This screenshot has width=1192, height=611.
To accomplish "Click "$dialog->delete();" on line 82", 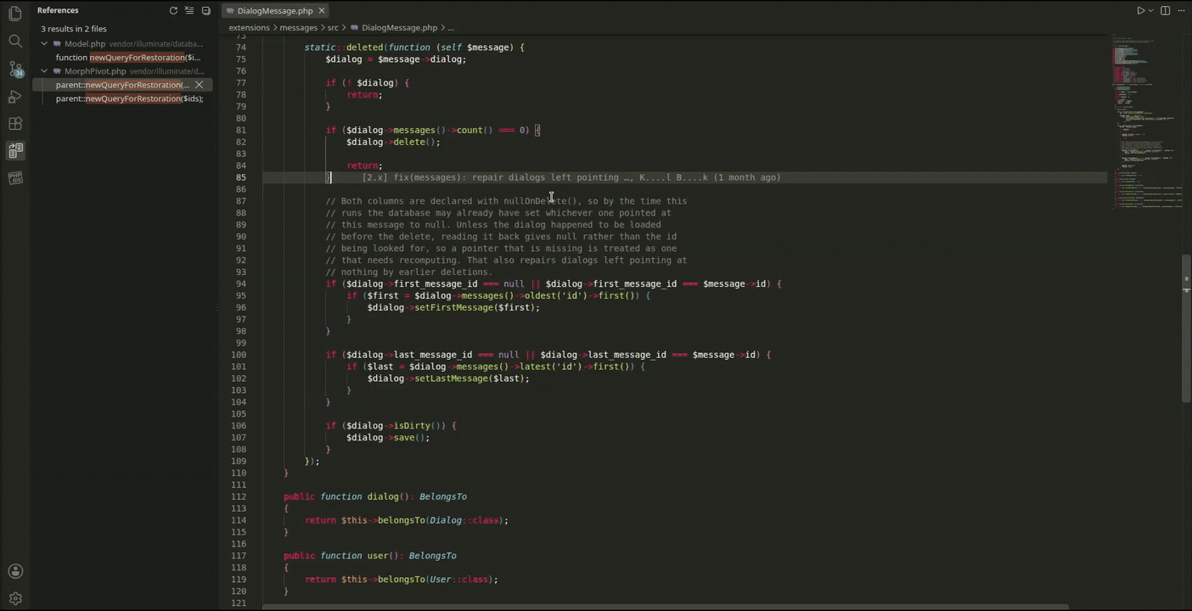I will [x=393, y=142].
